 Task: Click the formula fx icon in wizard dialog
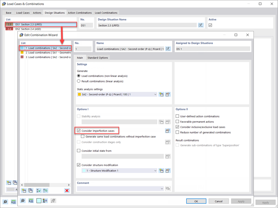(x=53, y=201)
